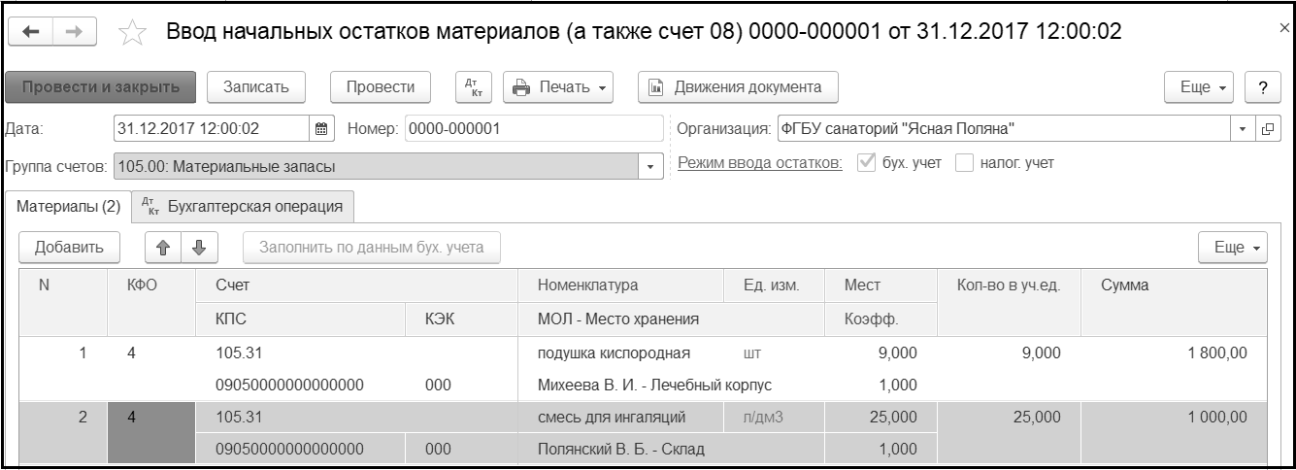The width and height of the screenshot is (1296, 470).
Task: Expand the Группа счетов dropdown
Action: 650,167
